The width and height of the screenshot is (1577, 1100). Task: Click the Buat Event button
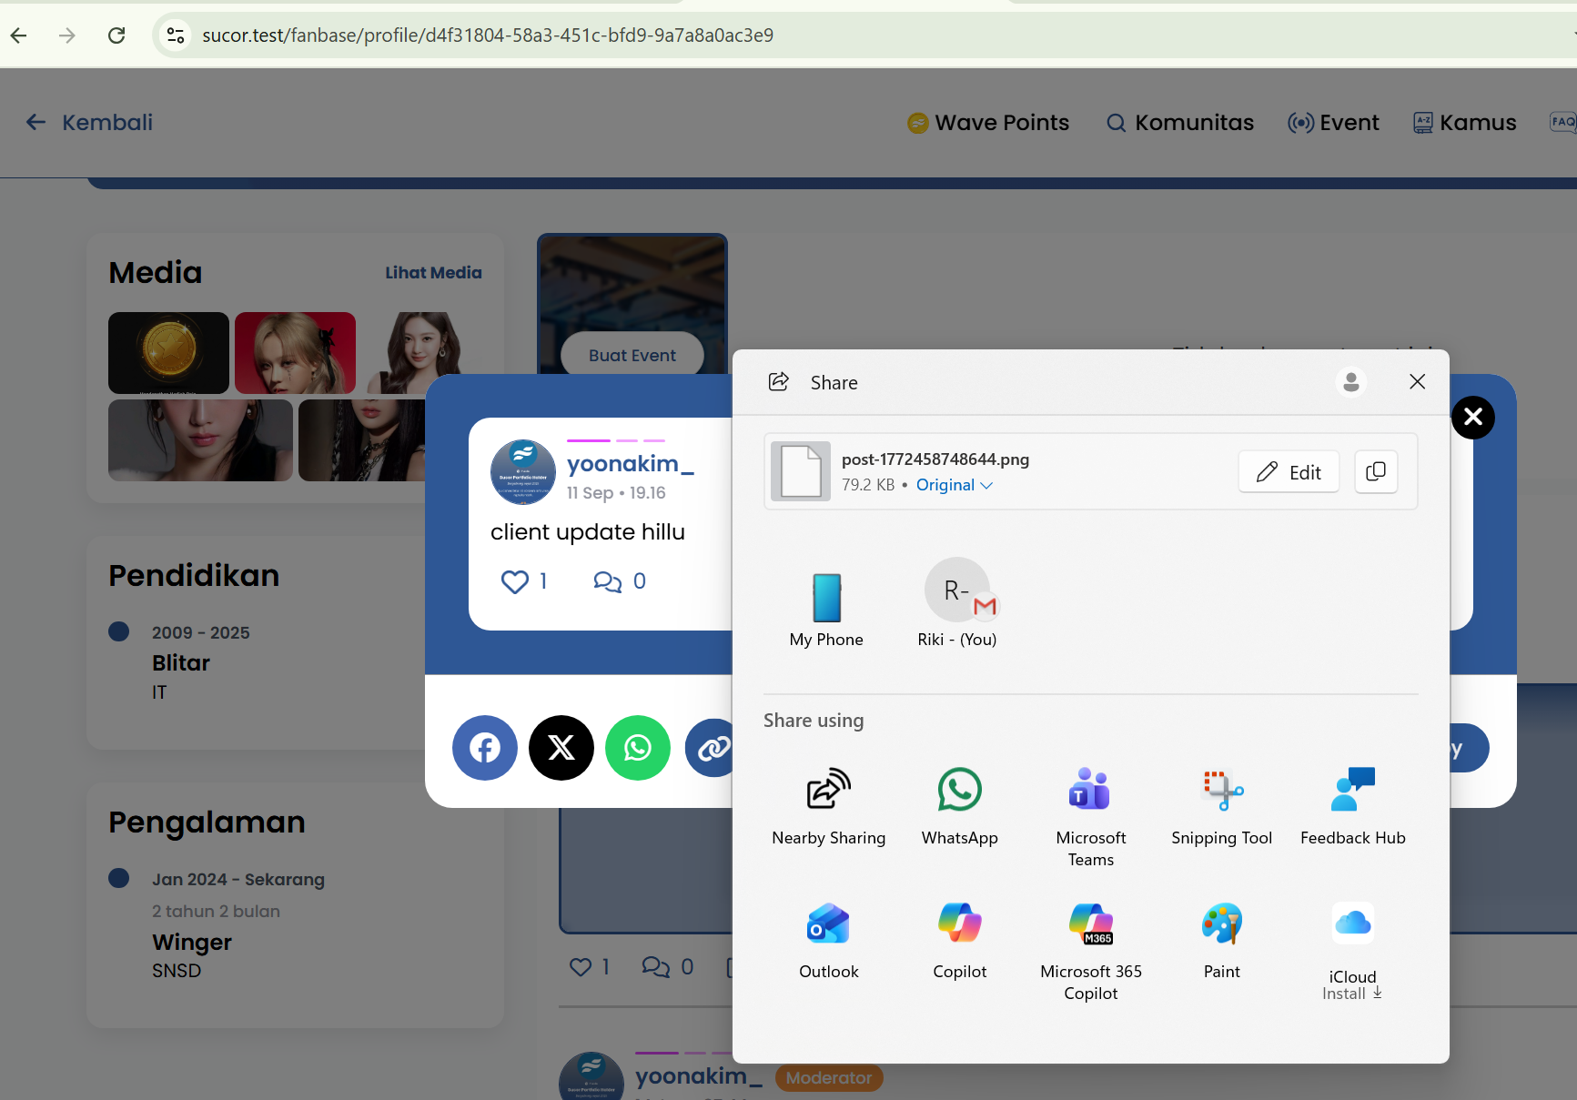(x=632, y=355)
